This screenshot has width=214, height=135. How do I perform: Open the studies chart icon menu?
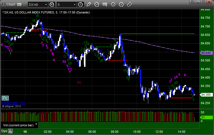[x=97, y=5]
